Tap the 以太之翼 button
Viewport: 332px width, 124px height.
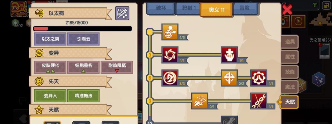50,39
